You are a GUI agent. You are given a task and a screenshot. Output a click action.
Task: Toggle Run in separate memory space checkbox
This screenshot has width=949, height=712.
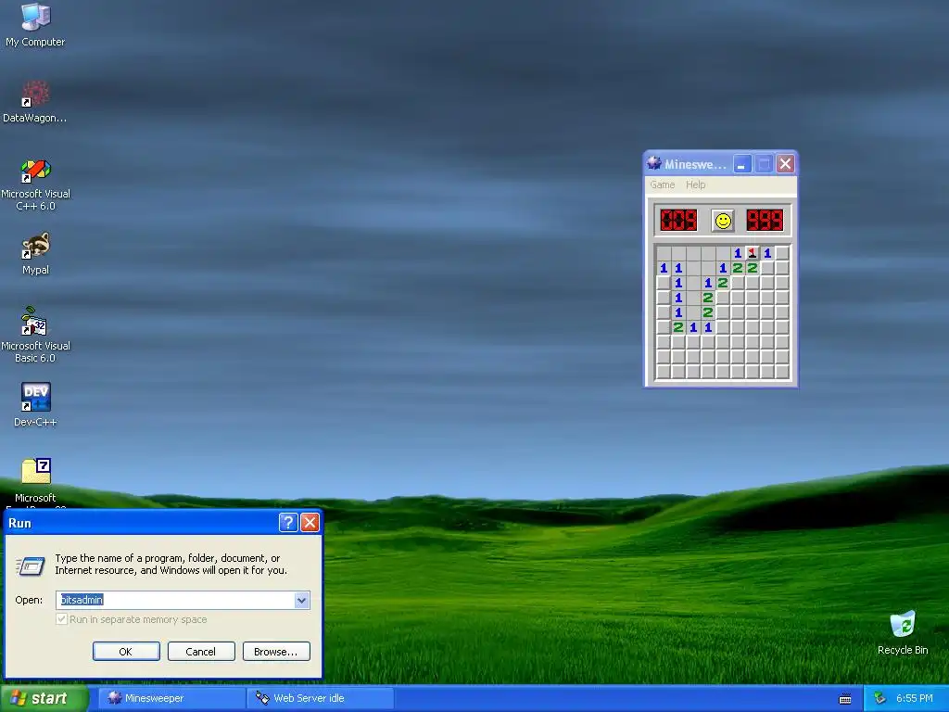[x=61, y=619]
